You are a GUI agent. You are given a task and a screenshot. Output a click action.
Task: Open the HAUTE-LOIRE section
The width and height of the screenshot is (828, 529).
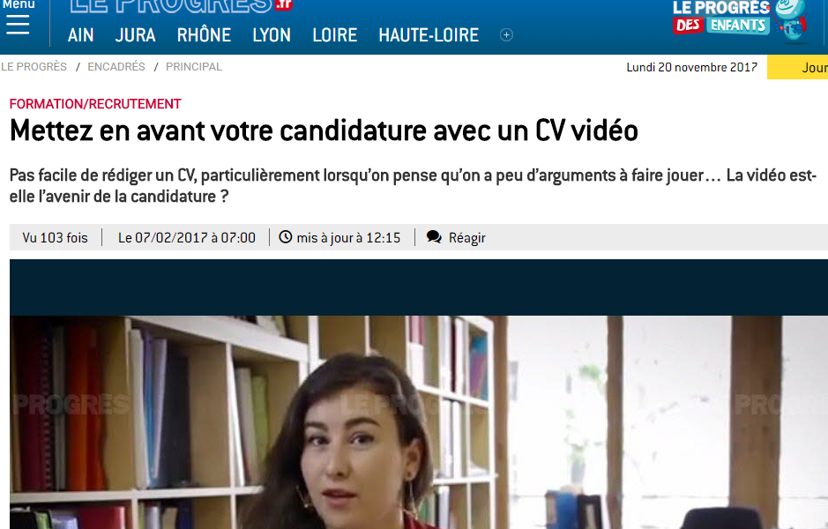[x=429, y=35]
